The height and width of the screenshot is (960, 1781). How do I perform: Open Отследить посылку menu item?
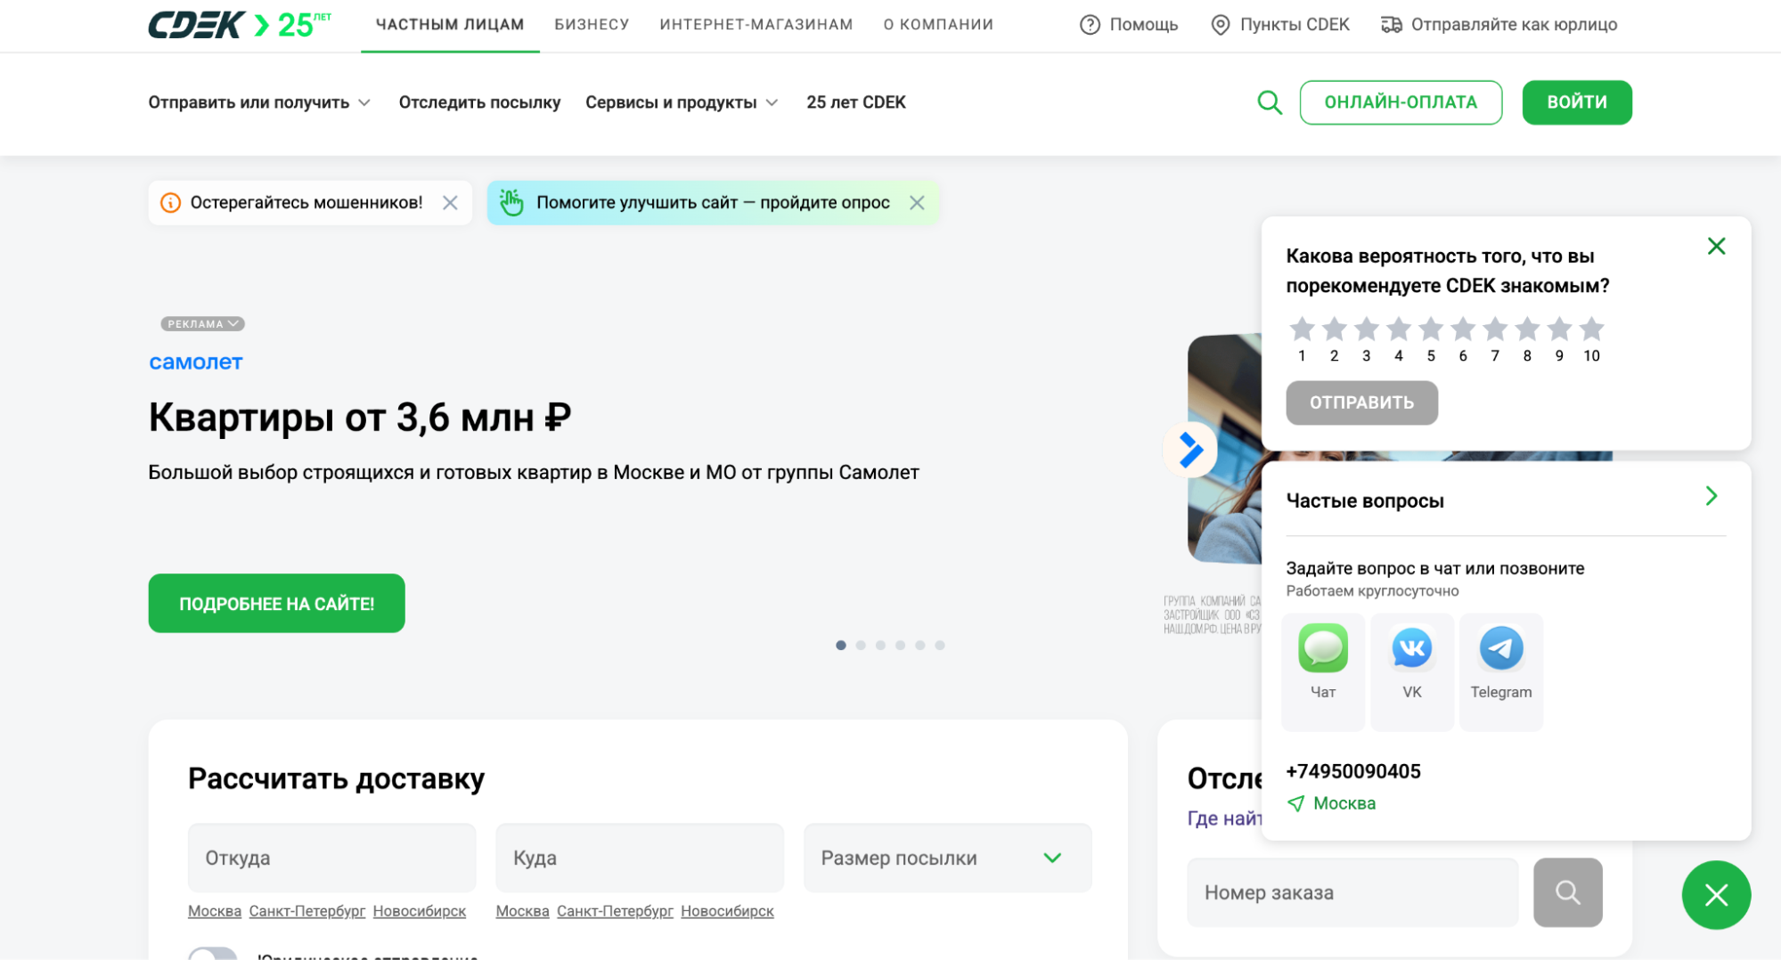479,102
